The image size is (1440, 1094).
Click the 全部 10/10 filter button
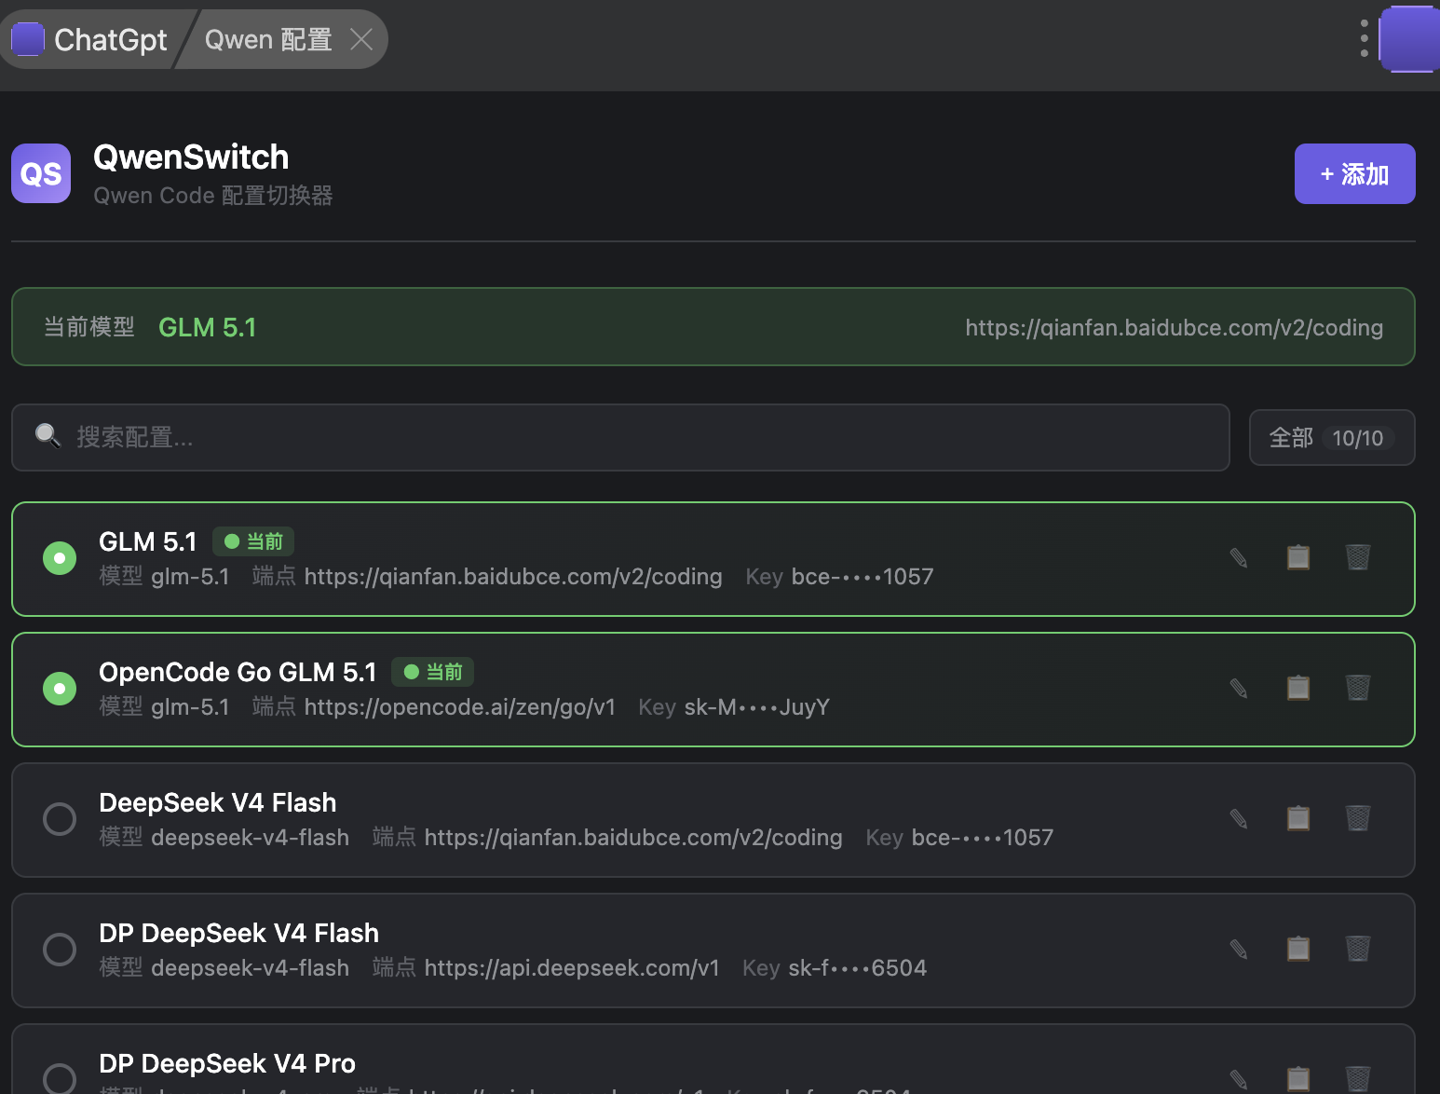coord(1332,437)
